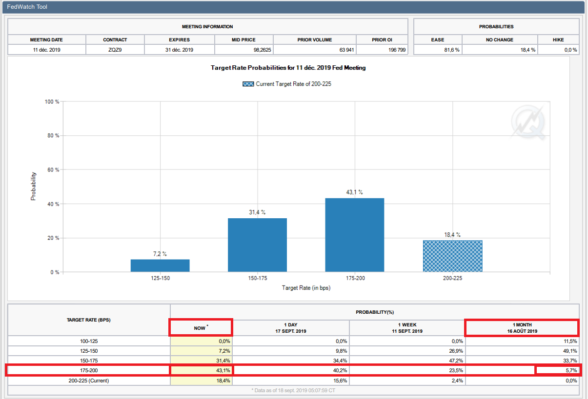Select the 1 MONTH 16 août 2019 header
Viewport: 588px width, 399px height.
[x=522, y=328]
